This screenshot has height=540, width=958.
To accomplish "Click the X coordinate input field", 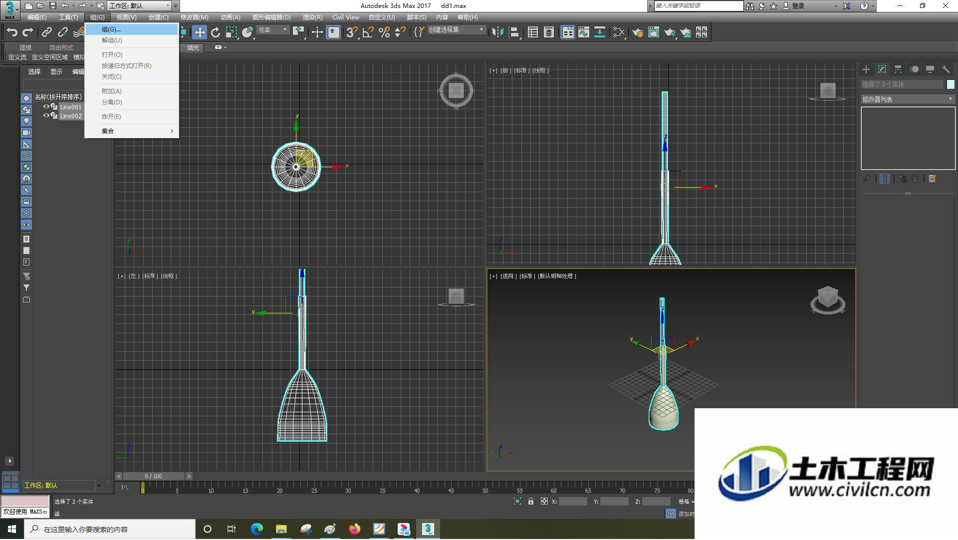I will click(573, 502).
